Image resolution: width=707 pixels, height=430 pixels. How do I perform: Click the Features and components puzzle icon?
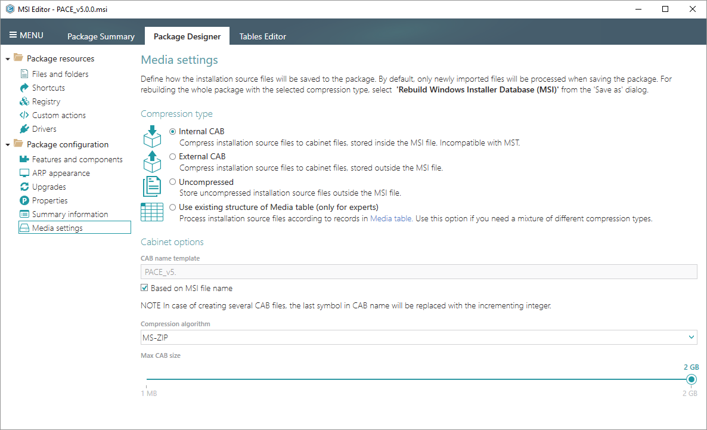pos(24,159)
